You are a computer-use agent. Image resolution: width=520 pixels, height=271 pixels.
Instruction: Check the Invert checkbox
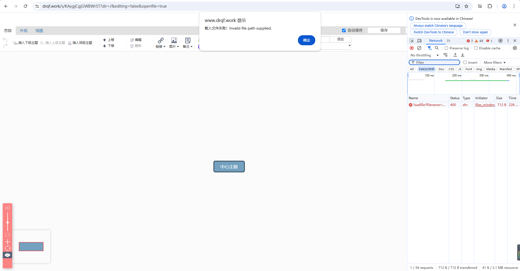[x=465, y=62]
